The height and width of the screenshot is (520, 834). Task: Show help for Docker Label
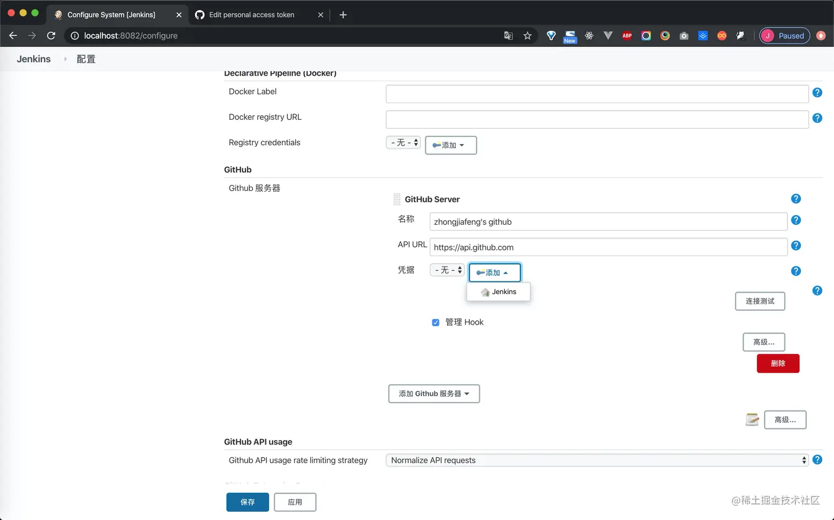pyautogui.click(x=817, y=93)
